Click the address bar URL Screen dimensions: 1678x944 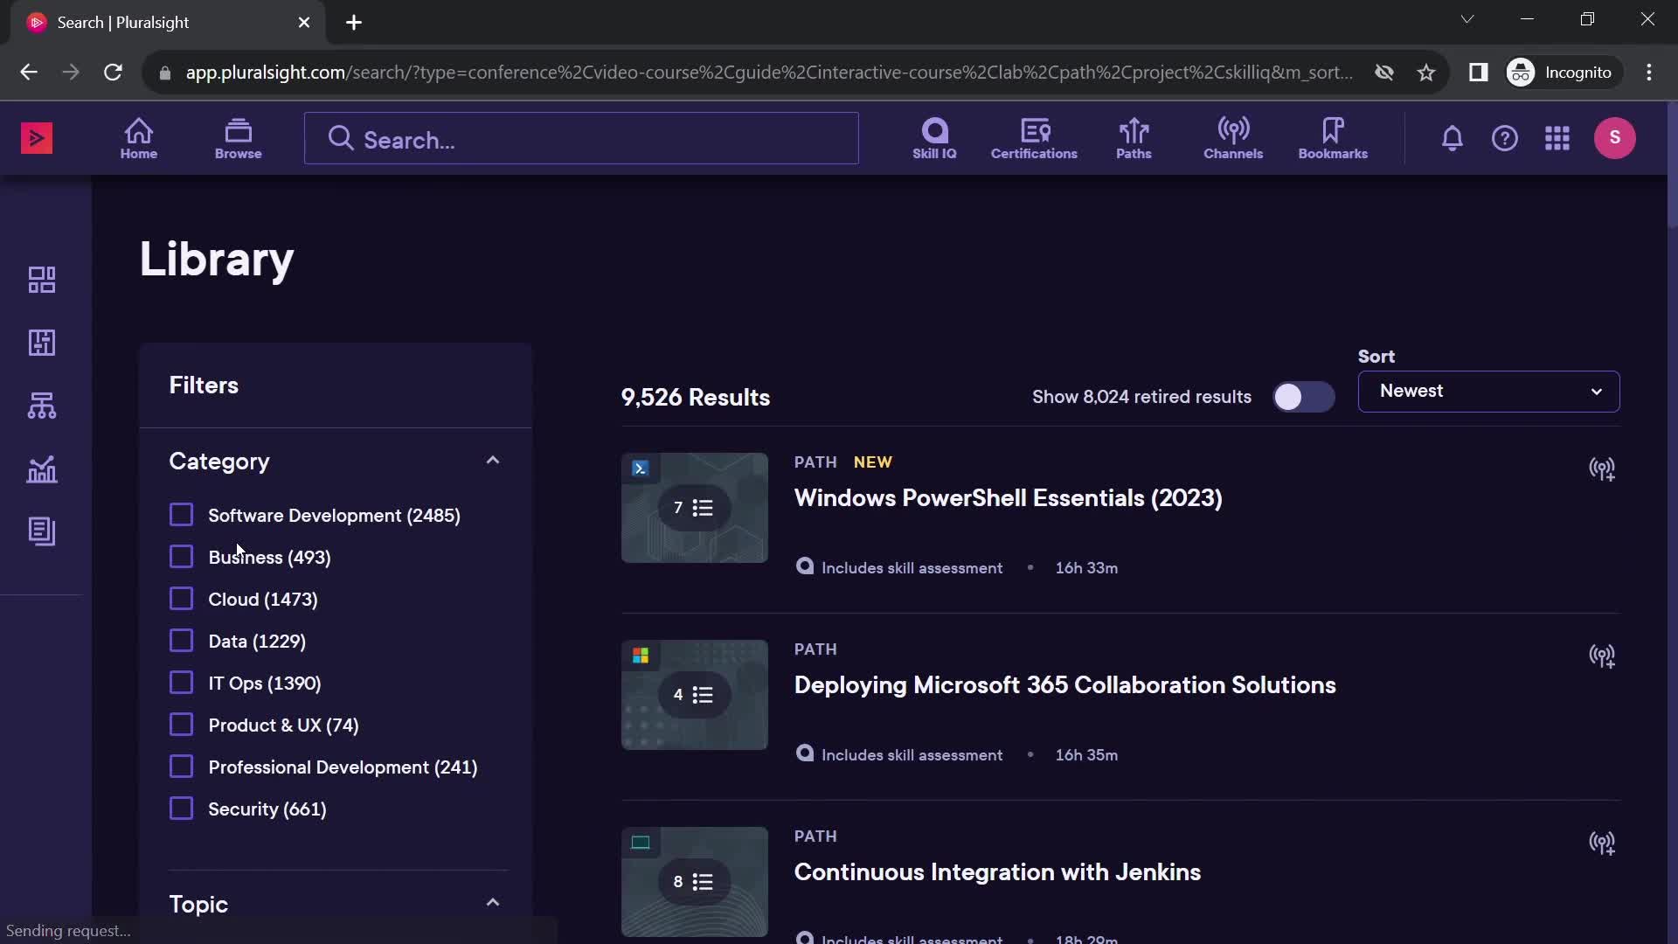click(x=769, y=73)
